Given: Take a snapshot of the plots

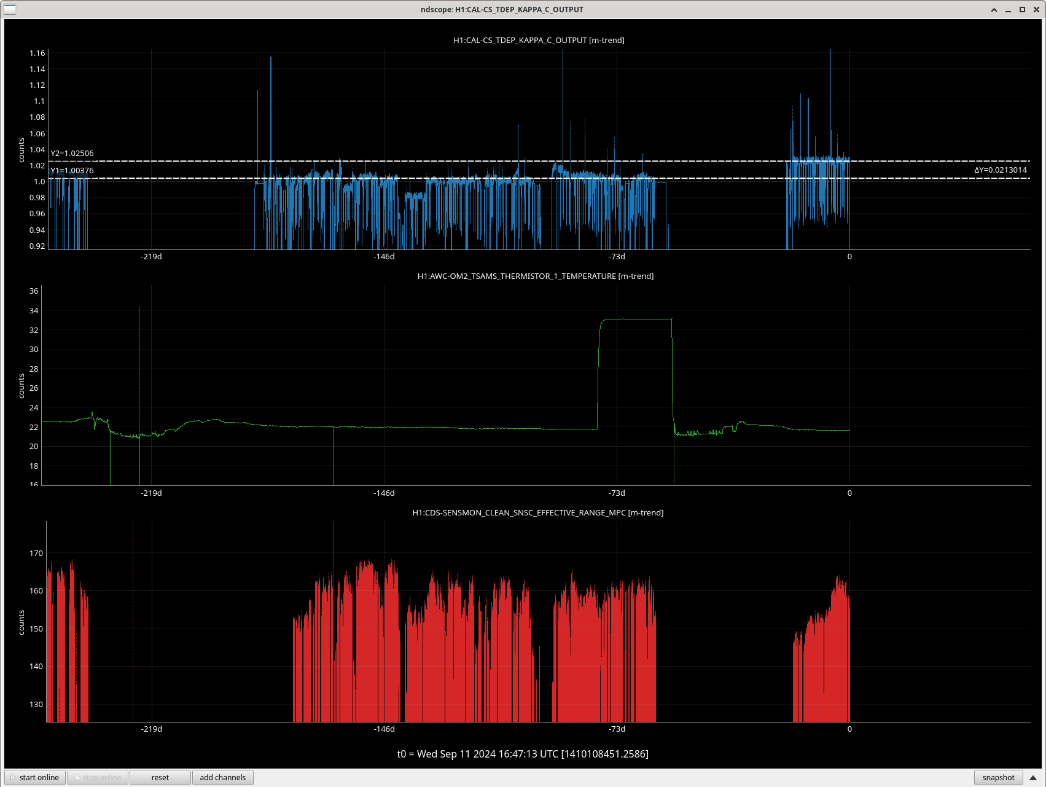Looking at the screenshot, I should pyautogui.click(x=998, y=777).
